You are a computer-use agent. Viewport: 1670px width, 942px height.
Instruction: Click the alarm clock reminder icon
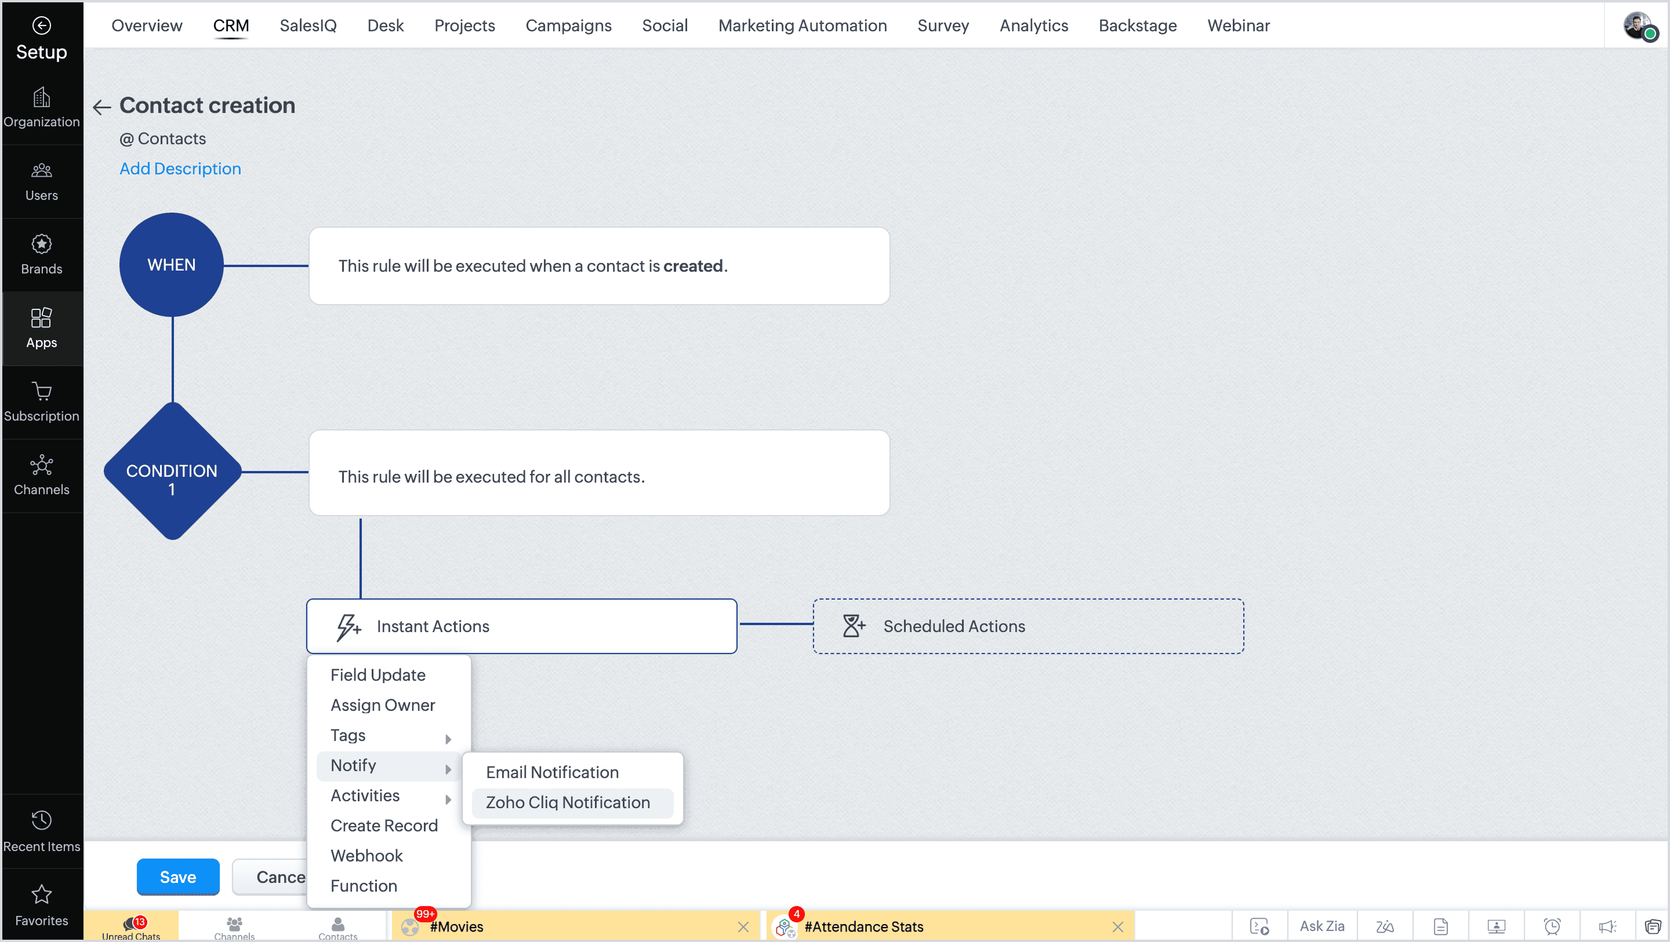(x=1551, y=926)
